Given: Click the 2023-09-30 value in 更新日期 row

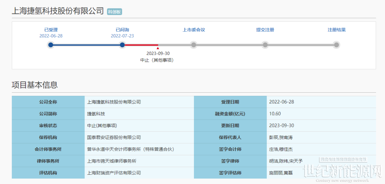Looking at the screenshot, I should (282, 126).
